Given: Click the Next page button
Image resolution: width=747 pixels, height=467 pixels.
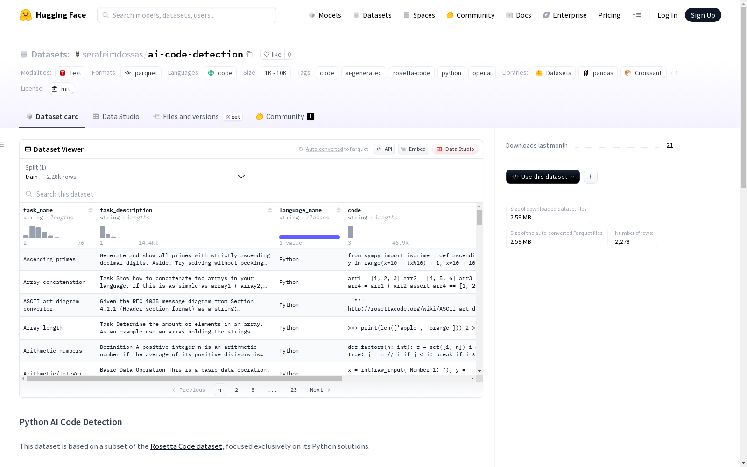Looking at the screenshot, I should click(320, 390).
